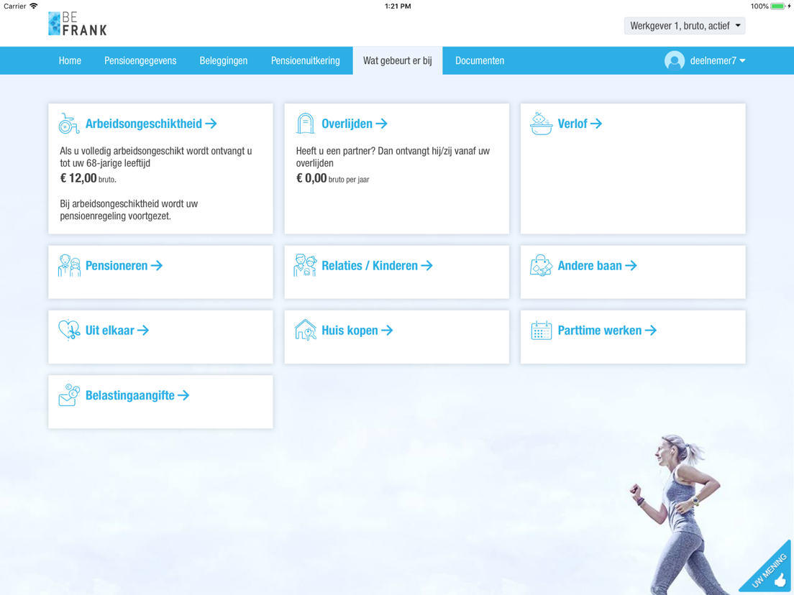Click arrow beside Belastingaangifte heading
Image resolution: width=794 pixels, height=595 pixels.
point(184,395)
